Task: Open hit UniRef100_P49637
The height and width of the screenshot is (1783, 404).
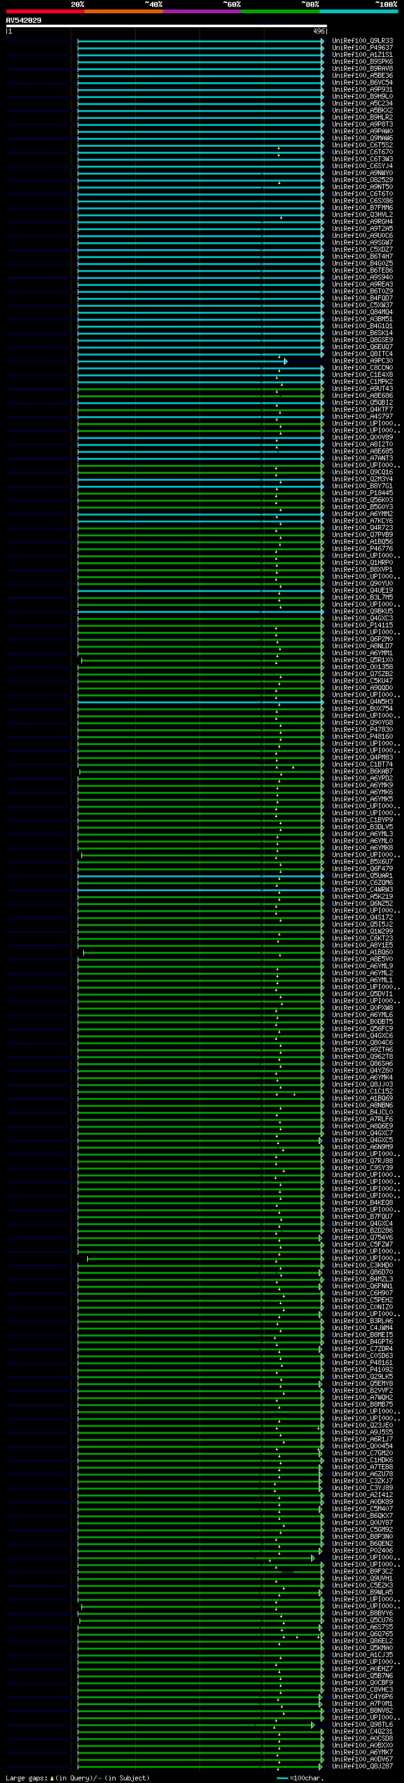Action: [x=362, y=48]
